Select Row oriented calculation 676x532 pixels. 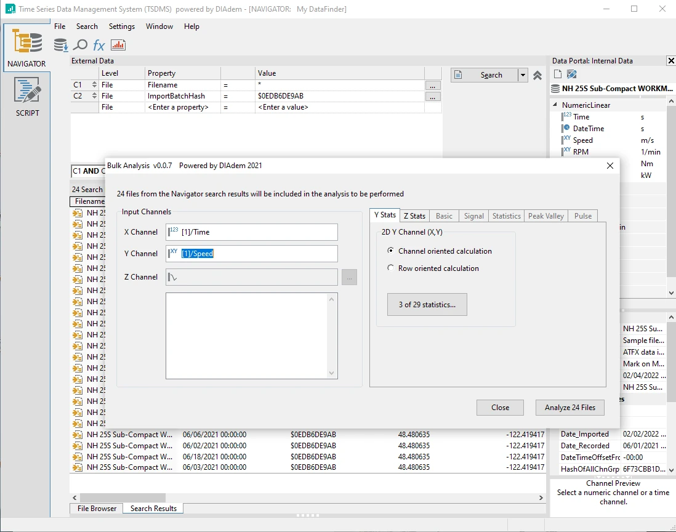pos(390,268)
